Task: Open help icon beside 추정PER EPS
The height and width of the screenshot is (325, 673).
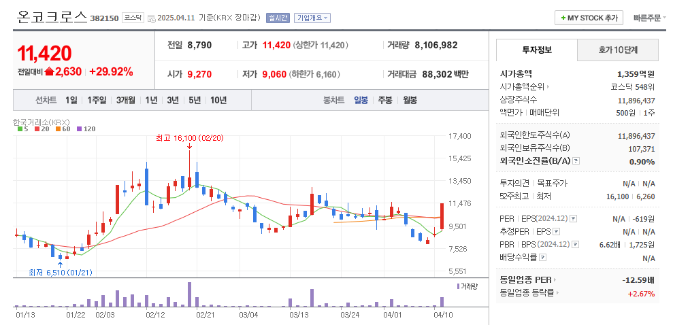Action: (557, 232)
